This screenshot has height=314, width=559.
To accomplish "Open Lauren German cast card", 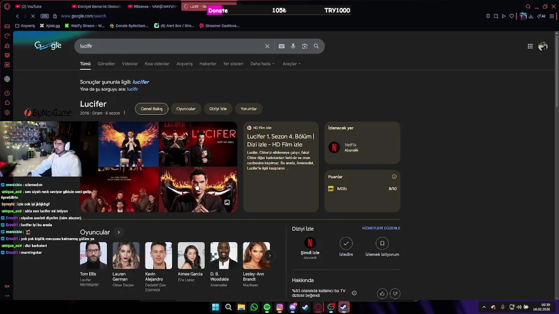I will coord(126,265).
